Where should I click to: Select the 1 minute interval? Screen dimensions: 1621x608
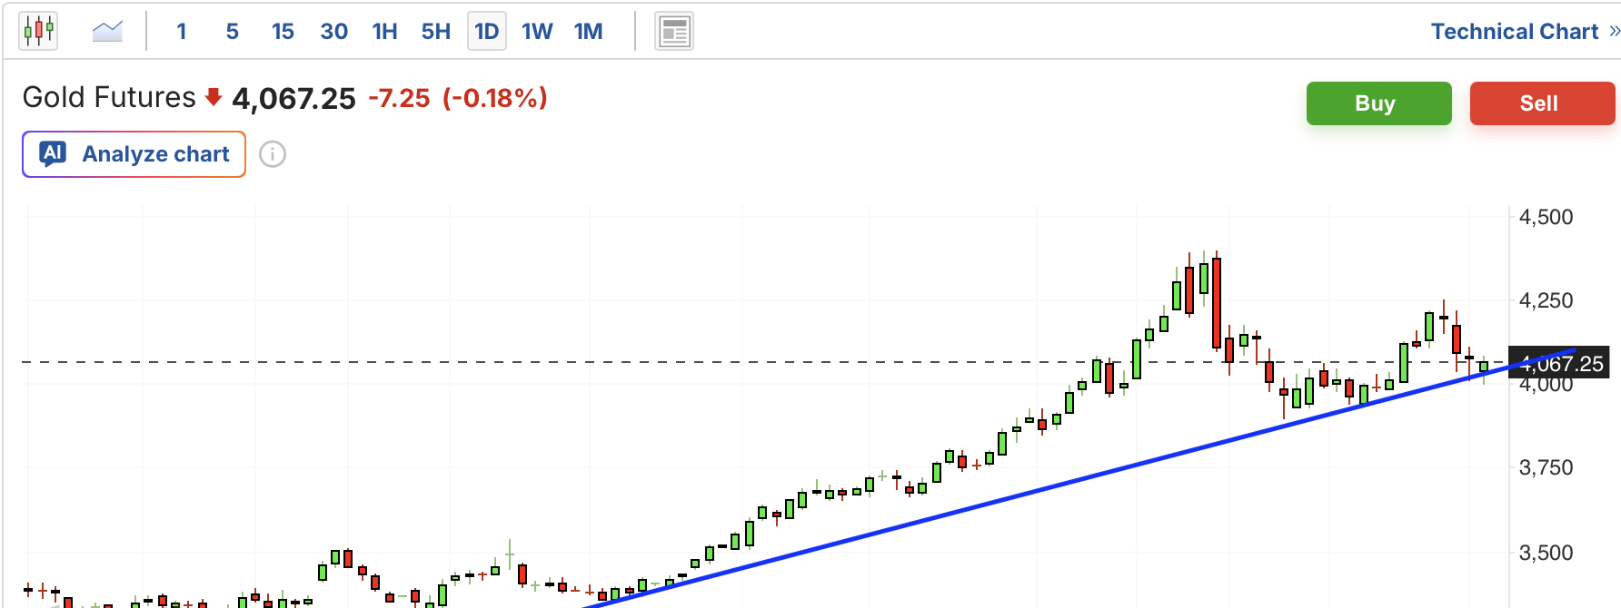click(182, 32)
